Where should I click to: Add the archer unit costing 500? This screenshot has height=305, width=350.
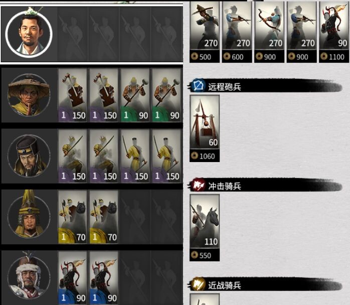click(x=205, y=32)
